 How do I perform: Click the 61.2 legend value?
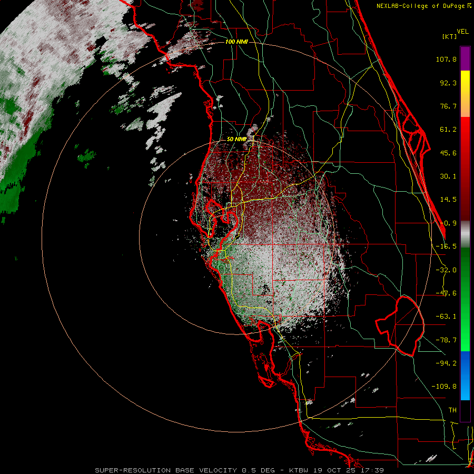coord(448,130)
